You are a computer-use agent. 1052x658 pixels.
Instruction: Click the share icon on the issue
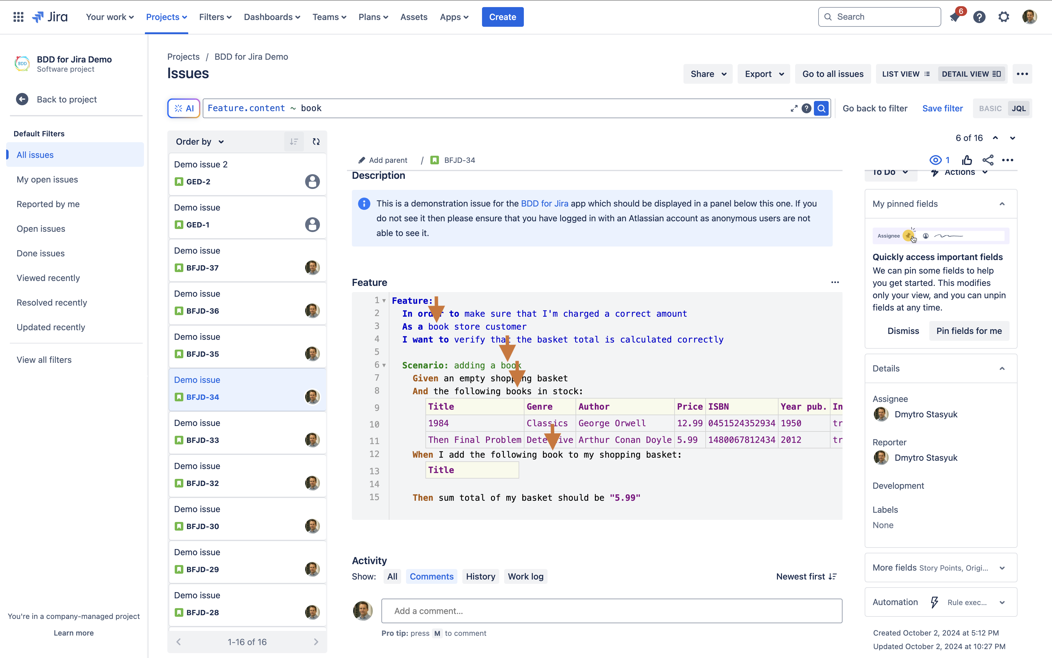tap(988, 160)
